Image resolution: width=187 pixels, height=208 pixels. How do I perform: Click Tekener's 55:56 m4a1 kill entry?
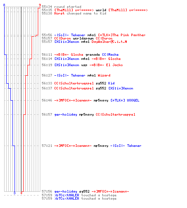[x=93, y=35]
